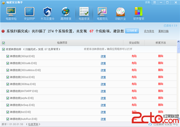Open 详情 for 360safebox.EXE
Viewport: 180px width, 127px height.
103,70
